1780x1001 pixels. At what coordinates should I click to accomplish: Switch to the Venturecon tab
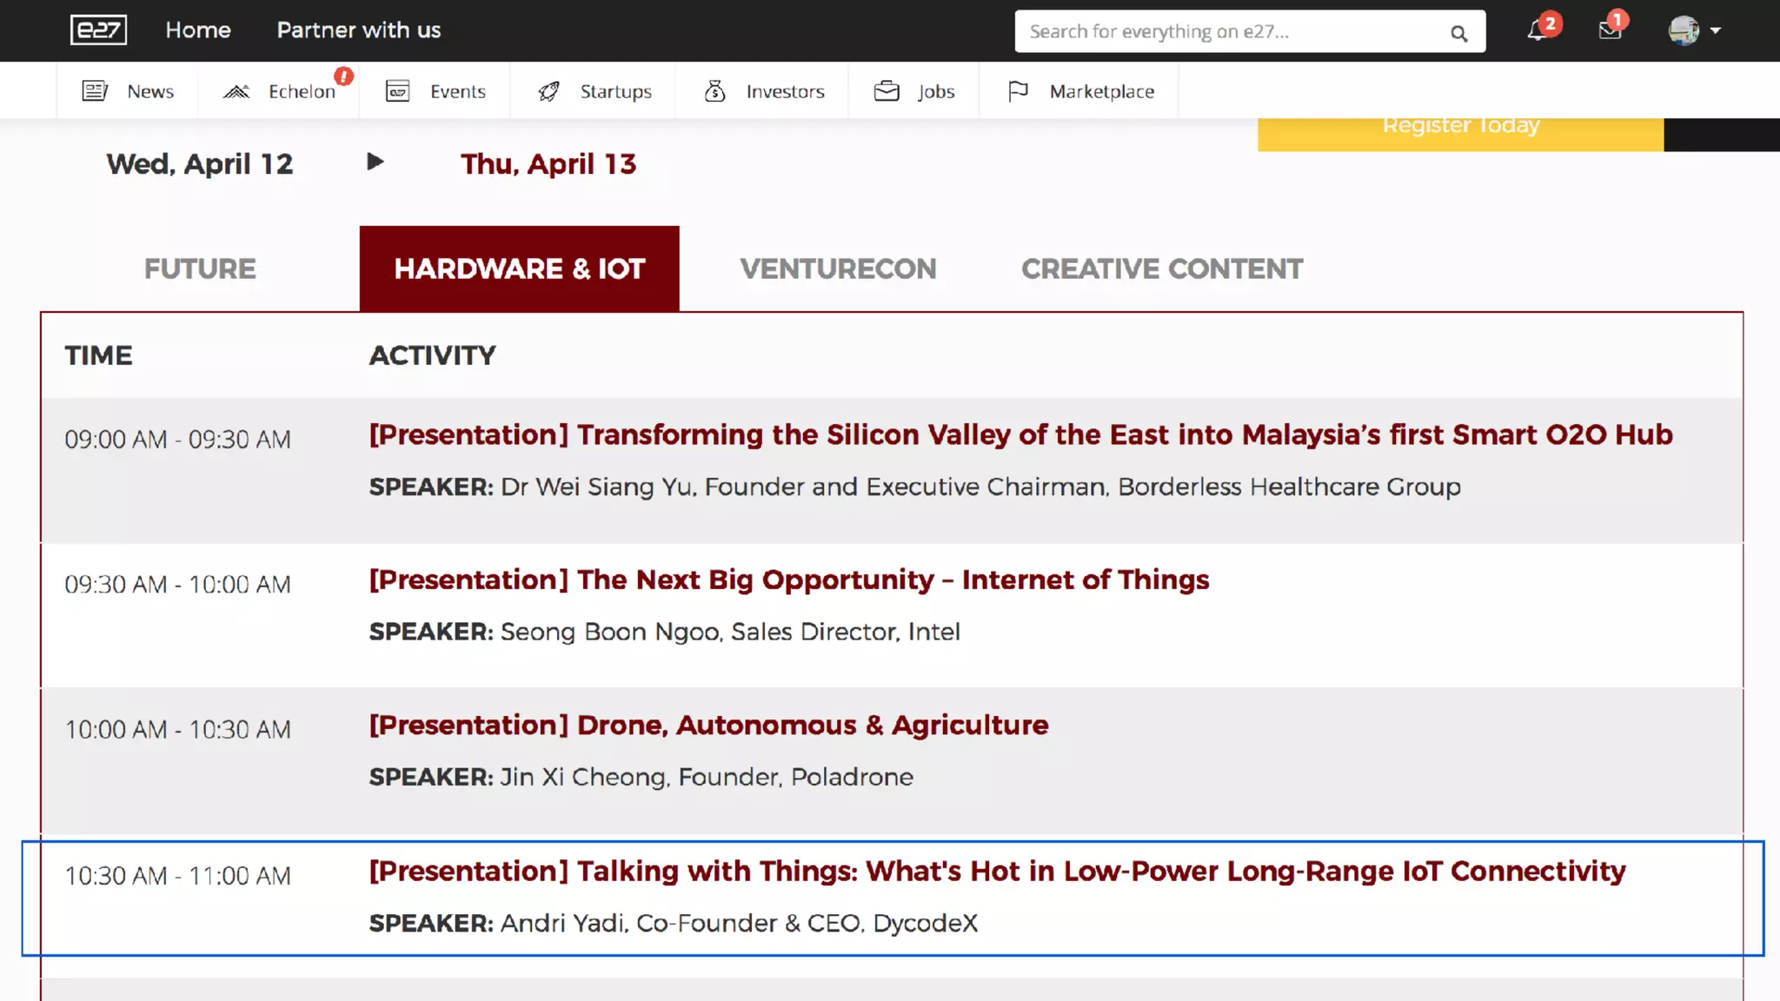(x=838, y=268)
